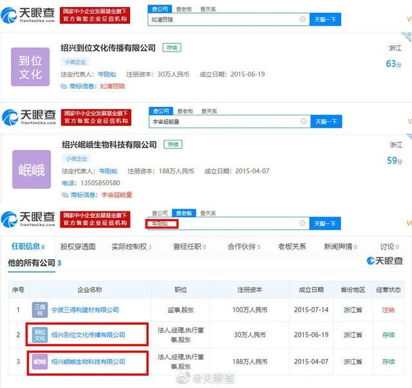Click the 企业名称 column header
Viewport: 412px width, 388px height.
[89, 290]
